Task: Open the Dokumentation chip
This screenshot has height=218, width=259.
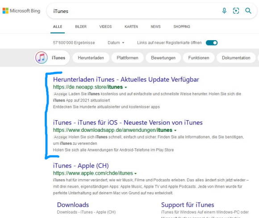Action: (x=236, y=58)
